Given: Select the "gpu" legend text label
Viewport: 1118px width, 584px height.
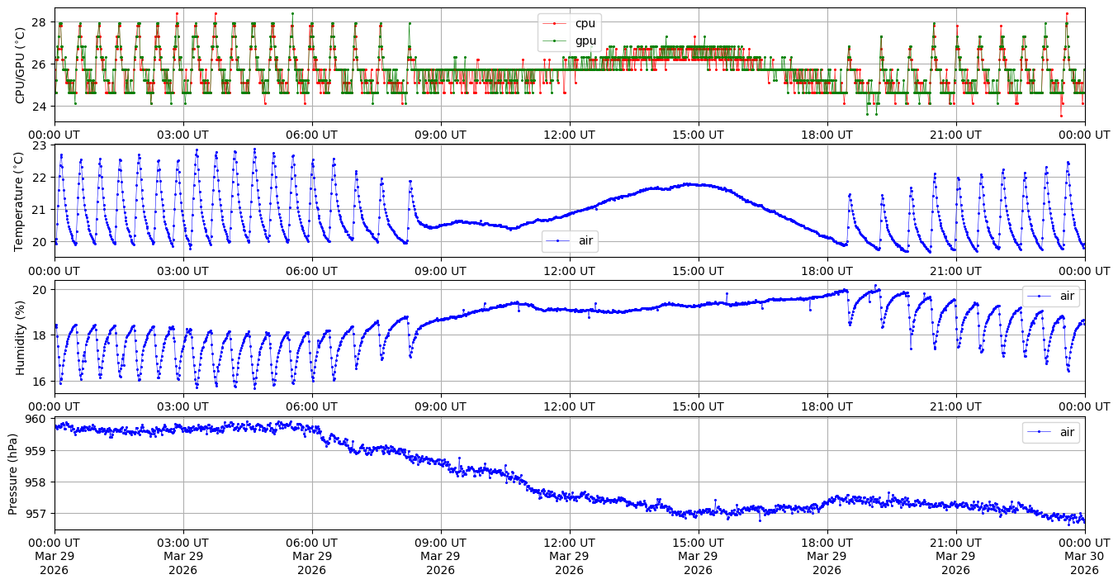Looking at the screenshot, I should coord(585,40).
